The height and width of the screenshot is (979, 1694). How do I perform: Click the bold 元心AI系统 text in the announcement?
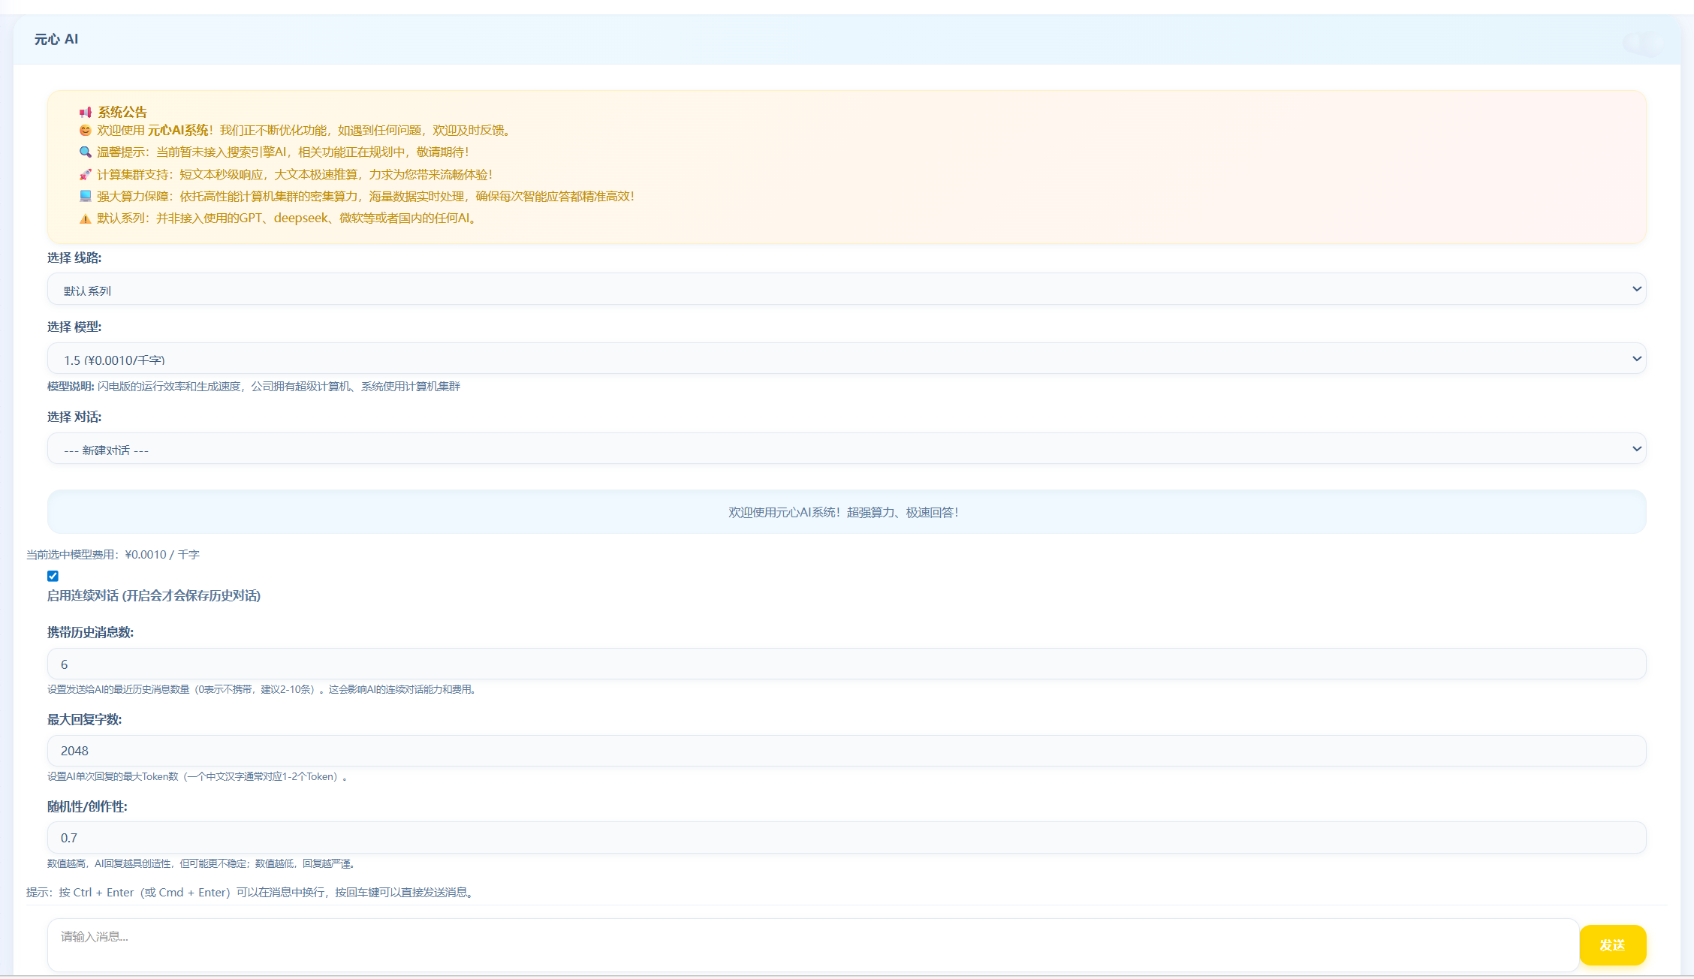[178, 131]
